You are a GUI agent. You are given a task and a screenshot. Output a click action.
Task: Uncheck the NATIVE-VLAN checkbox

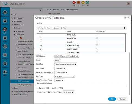(x=41, y=49)
